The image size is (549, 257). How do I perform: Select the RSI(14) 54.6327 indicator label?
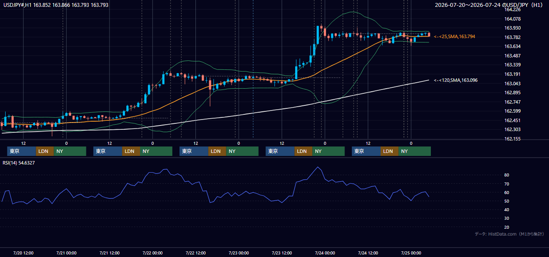(x=19, y=163)
